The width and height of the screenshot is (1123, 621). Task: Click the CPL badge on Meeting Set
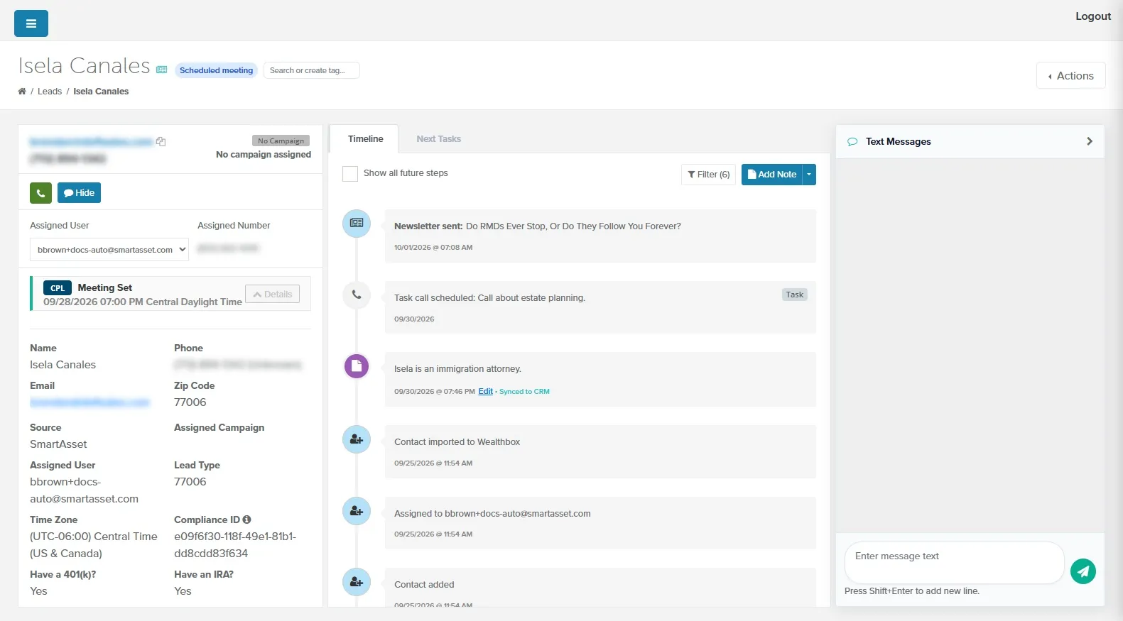point(58,288)
